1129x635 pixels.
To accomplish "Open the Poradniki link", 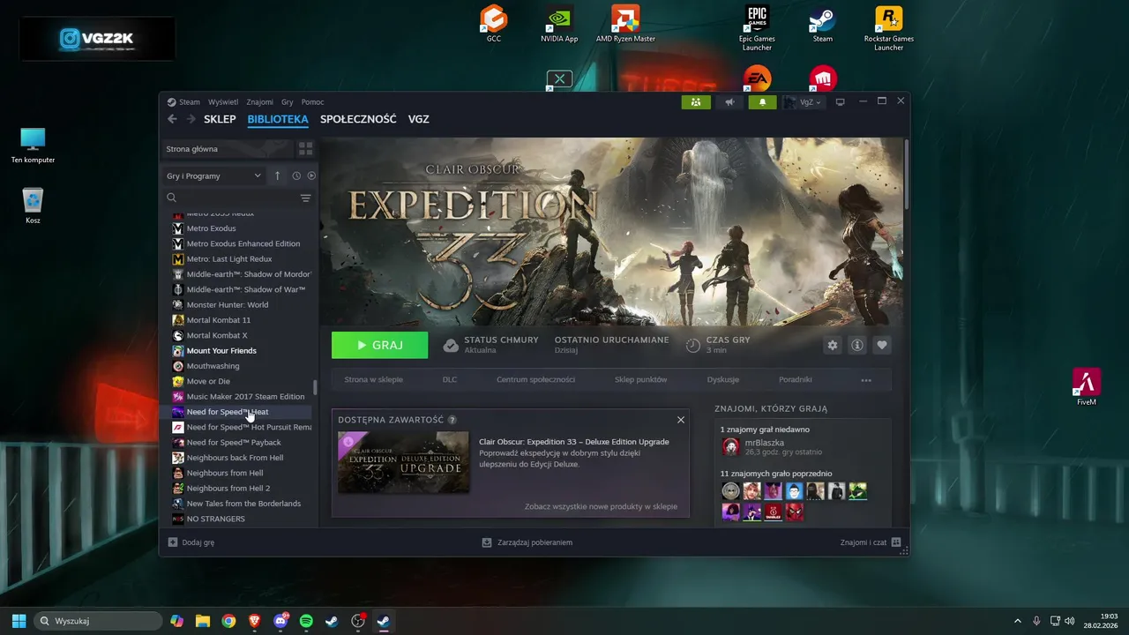I will click(x=796, y=379).
